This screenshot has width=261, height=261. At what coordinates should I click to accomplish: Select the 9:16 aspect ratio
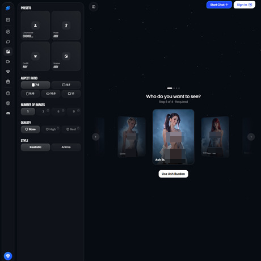click(30, 94)
